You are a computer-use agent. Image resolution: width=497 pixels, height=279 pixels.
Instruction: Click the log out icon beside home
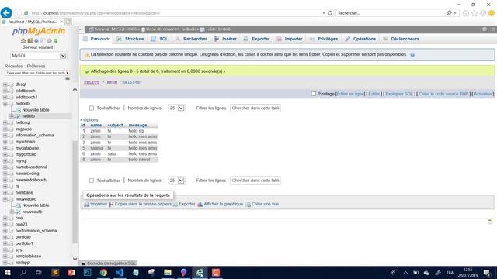(x=30, y=41)
